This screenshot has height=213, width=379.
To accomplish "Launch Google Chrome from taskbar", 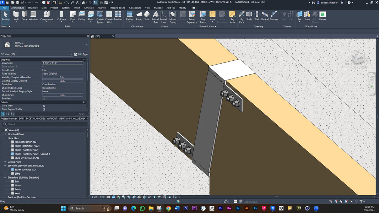I will point(168,208).
